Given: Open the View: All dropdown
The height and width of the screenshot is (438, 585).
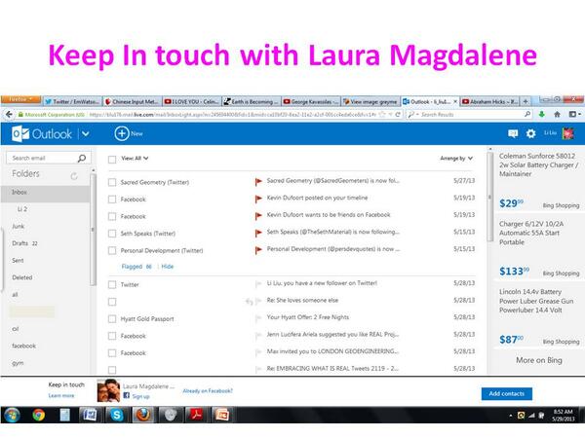Looking at the screenshot, I should pos(135,159).
